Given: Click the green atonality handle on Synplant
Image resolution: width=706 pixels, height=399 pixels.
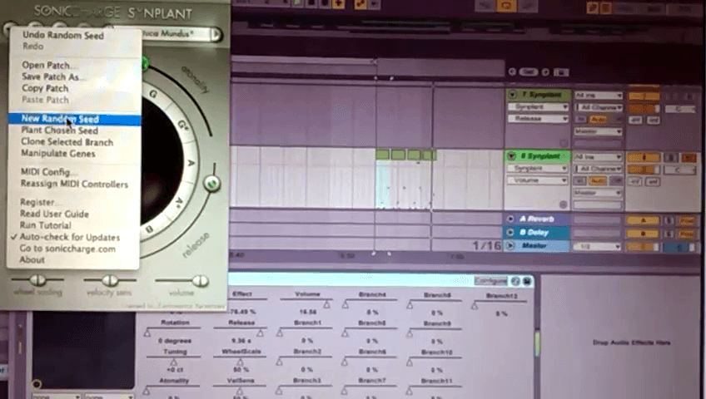Looking at the screenshot, I should 145,63.
